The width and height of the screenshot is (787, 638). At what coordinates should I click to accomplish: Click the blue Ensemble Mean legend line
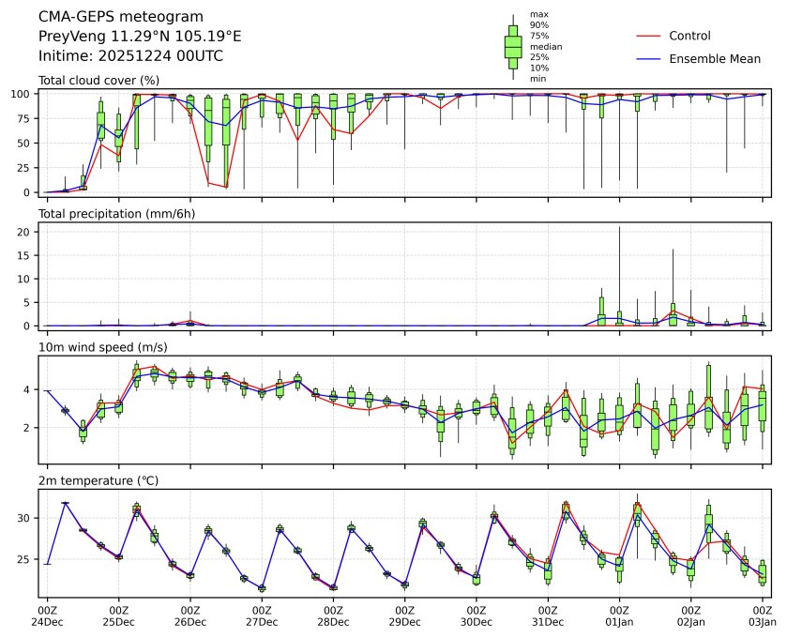pos(650,58)
